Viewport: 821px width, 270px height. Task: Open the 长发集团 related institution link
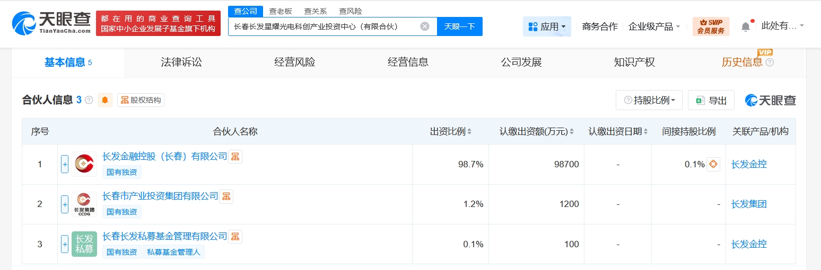pyautogui.click(x=749, y=204)
